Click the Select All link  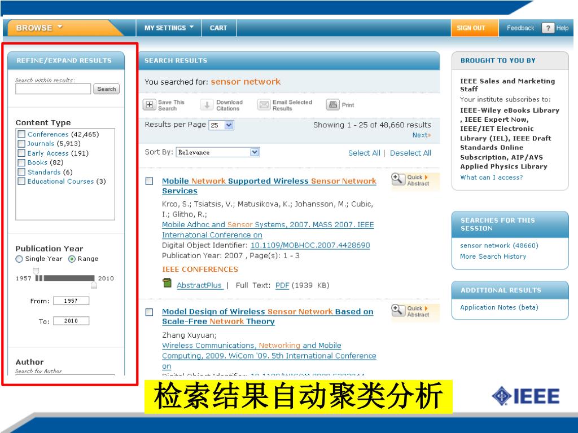click(x=364, y=153)
